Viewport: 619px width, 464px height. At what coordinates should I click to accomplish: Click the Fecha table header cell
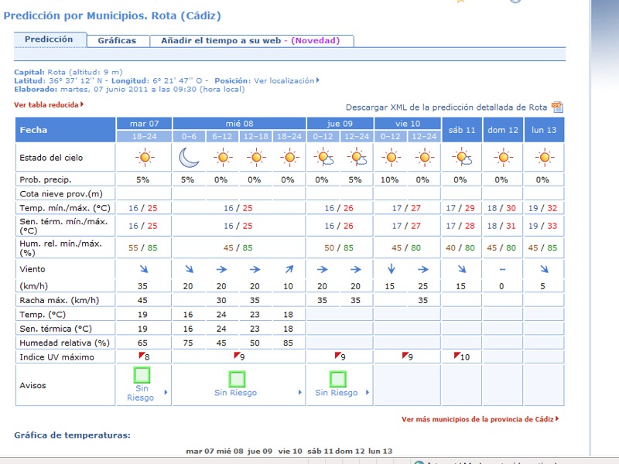65,130
